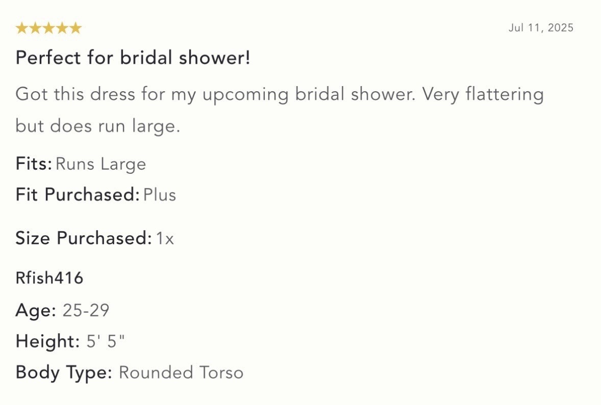This screenshot has height=405, width=601.
Task: Click the first gold rating star
Action: coord(21,28)
